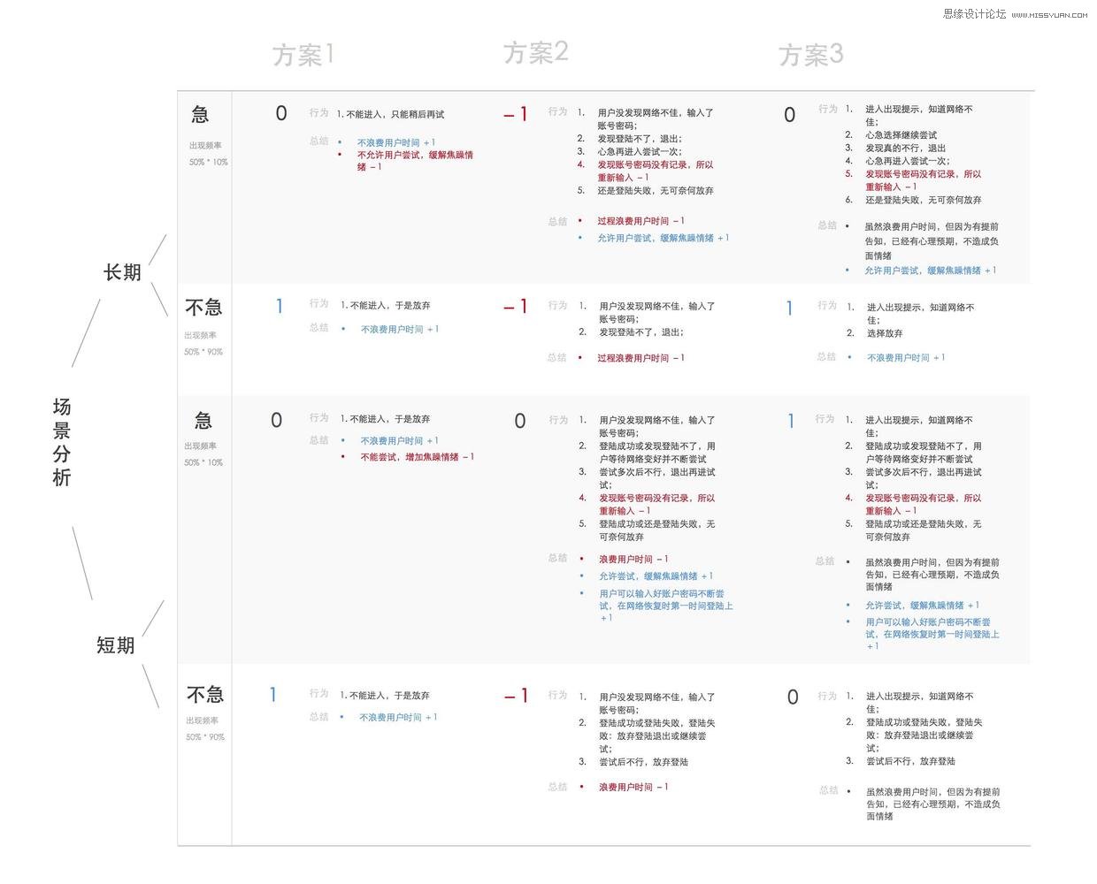Select the 急 row label under 短期
1097x884 pixels.
coord(203,421)
